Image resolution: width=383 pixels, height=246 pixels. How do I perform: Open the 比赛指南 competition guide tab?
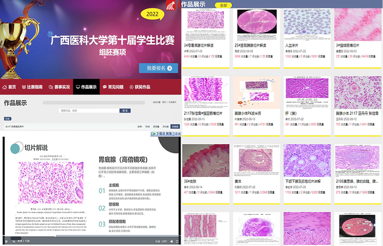click(32, 87)
